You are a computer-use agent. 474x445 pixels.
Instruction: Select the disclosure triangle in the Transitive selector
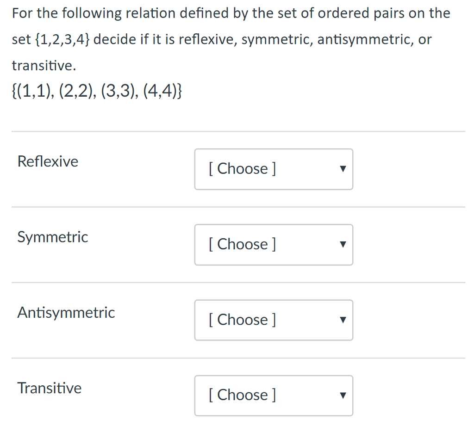pos(343,396)
